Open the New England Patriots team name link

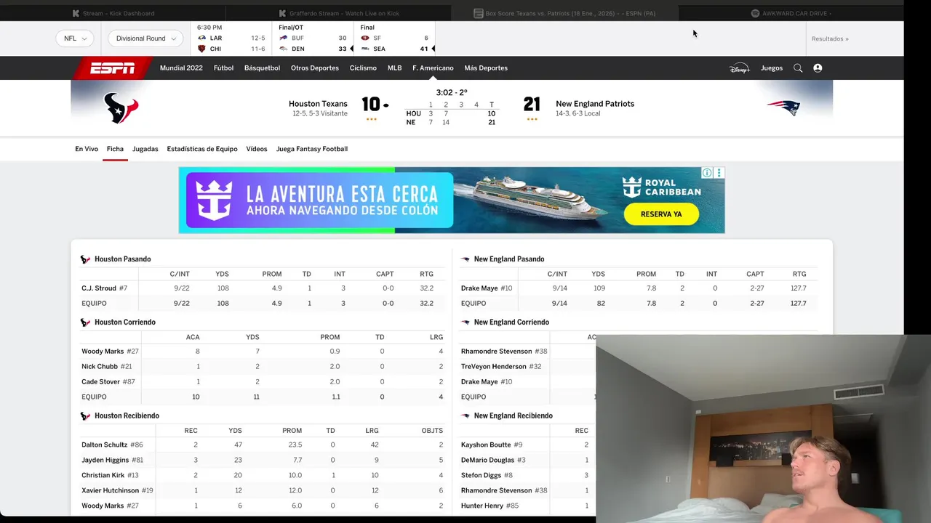[595, 104]
